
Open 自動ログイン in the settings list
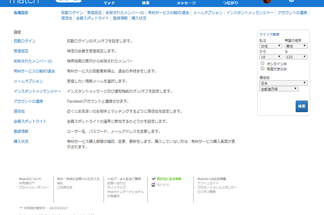point(25,41)
